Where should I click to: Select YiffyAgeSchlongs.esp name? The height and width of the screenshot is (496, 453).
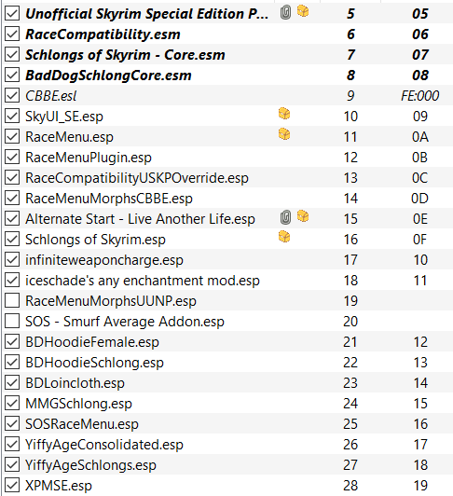[x=90, y=465]
